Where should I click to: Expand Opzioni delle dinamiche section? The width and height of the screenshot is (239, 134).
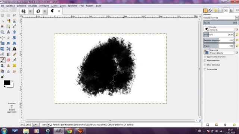coord(205,57)
